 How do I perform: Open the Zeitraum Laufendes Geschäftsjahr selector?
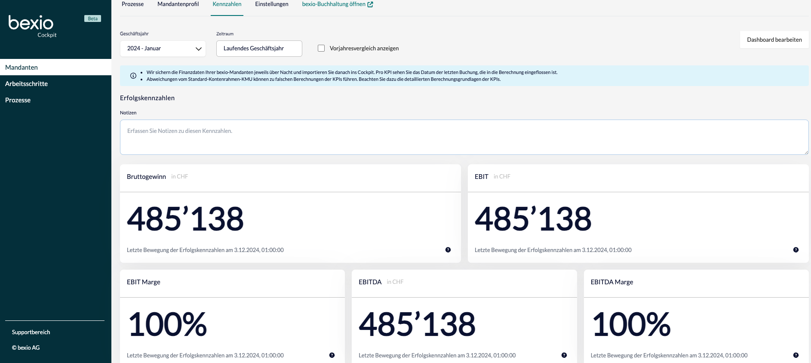(x=259, y=49)
